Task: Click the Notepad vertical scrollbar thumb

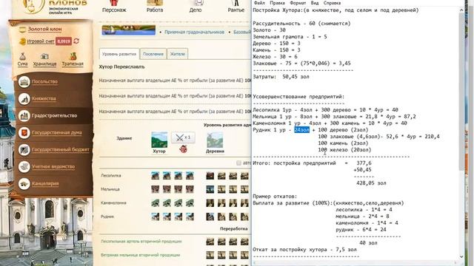Action: [x=461, y=92]
